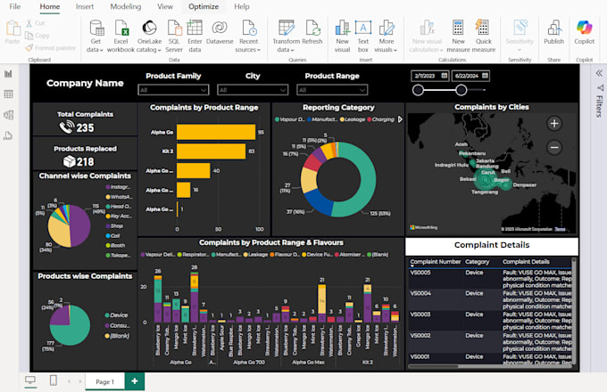Switch to mobile layout view

pos(54,380)
